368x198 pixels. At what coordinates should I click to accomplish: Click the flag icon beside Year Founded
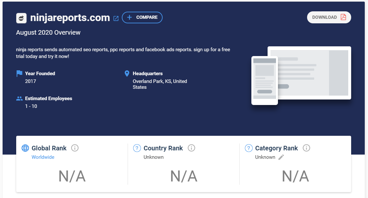(x=19, y=73)
